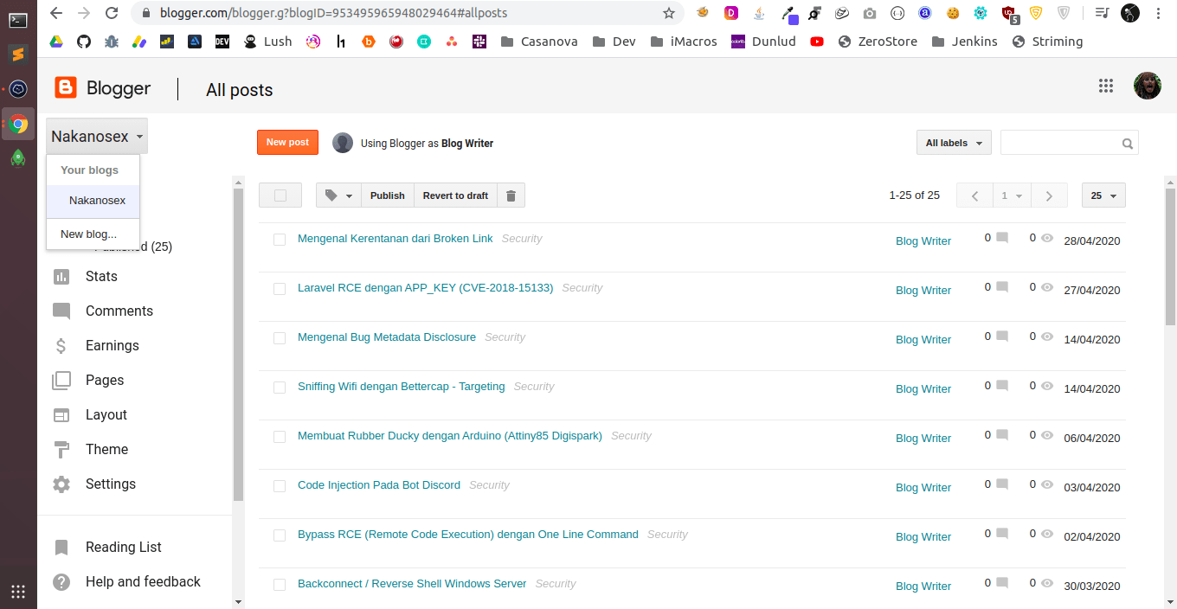Select the Comments sidebar icon
Viewport: 1177px width, 609px height.
(x=61, y=311)
